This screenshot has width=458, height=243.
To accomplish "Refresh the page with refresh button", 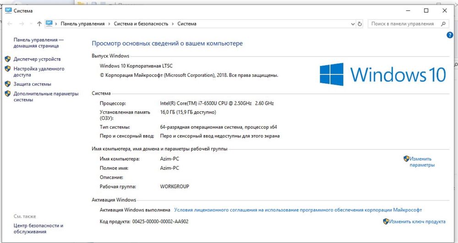I will point(360,24).
